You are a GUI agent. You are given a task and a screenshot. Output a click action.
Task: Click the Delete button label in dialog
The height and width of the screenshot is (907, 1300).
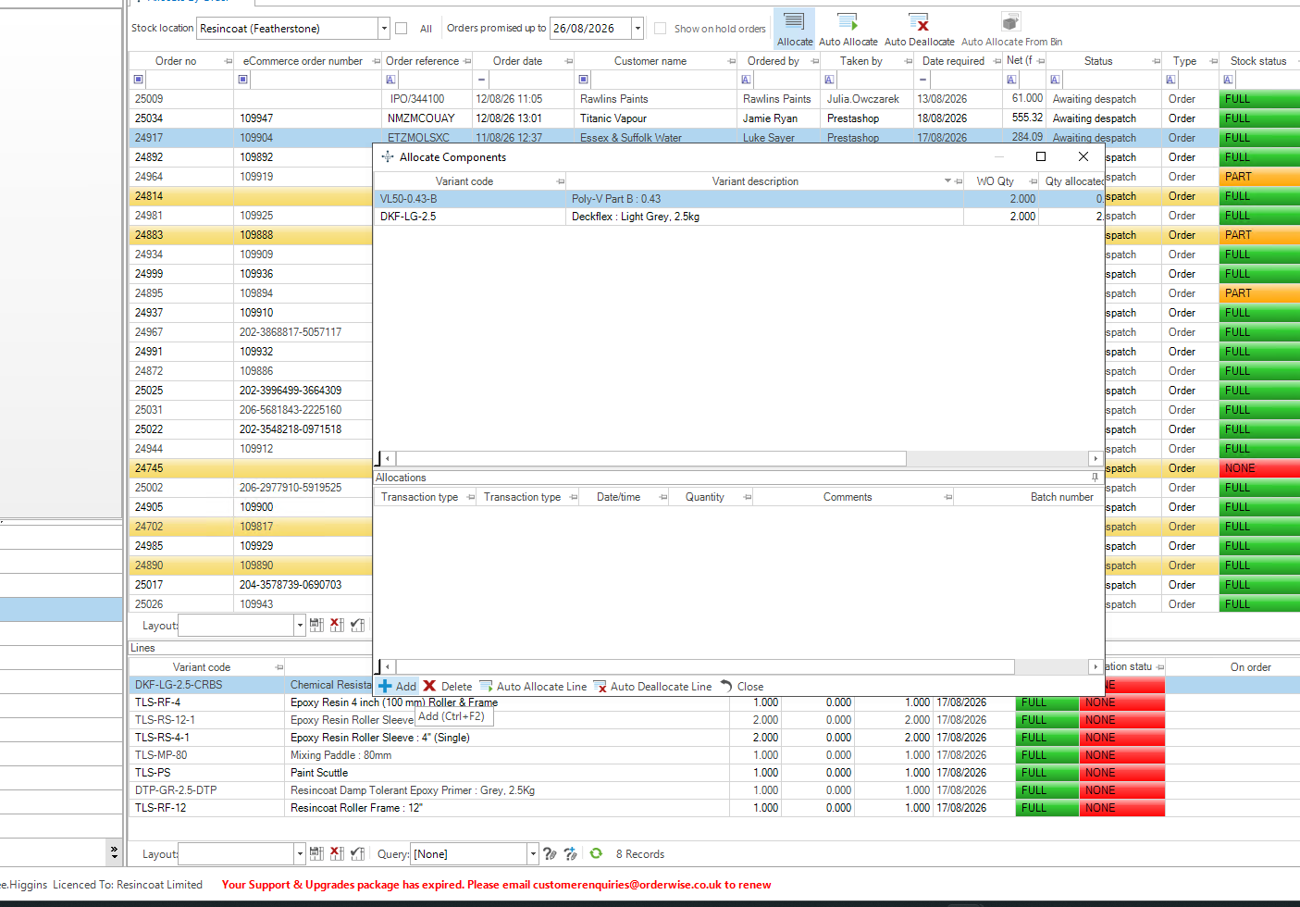(456, 687)
